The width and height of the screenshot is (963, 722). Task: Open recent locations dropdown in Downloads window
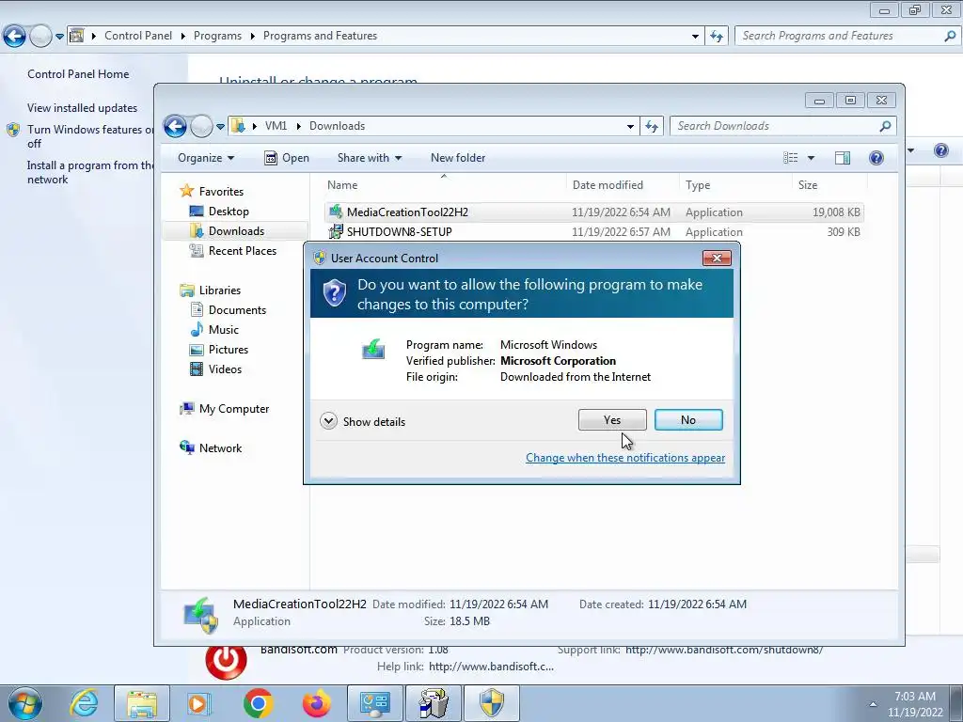pos(220,127)
